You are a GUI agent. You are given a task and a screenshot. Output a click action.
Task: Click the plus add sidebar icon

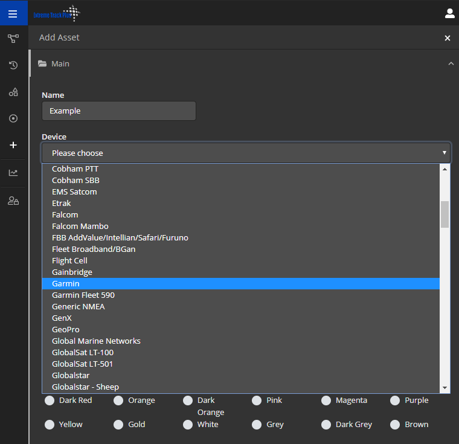coord(13,145)
